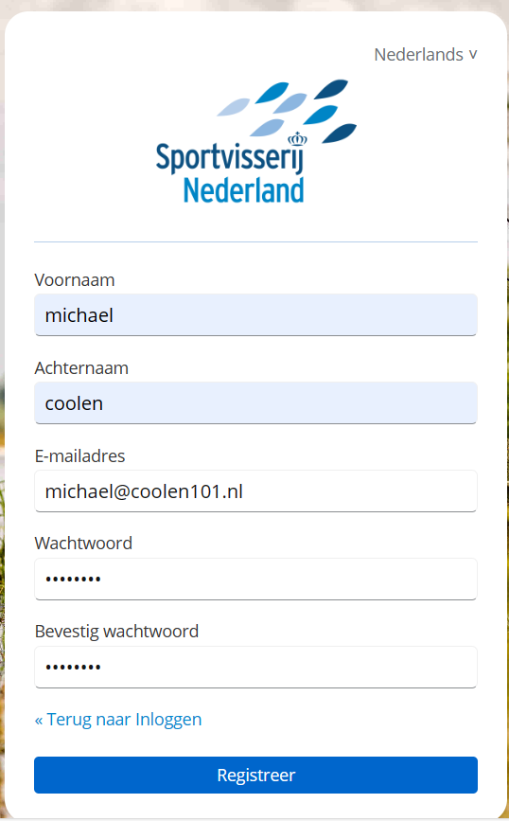This screenshot has height=821, width=509.
Task: Click the Voornaam field label
Action: click(x=75, y=279)
